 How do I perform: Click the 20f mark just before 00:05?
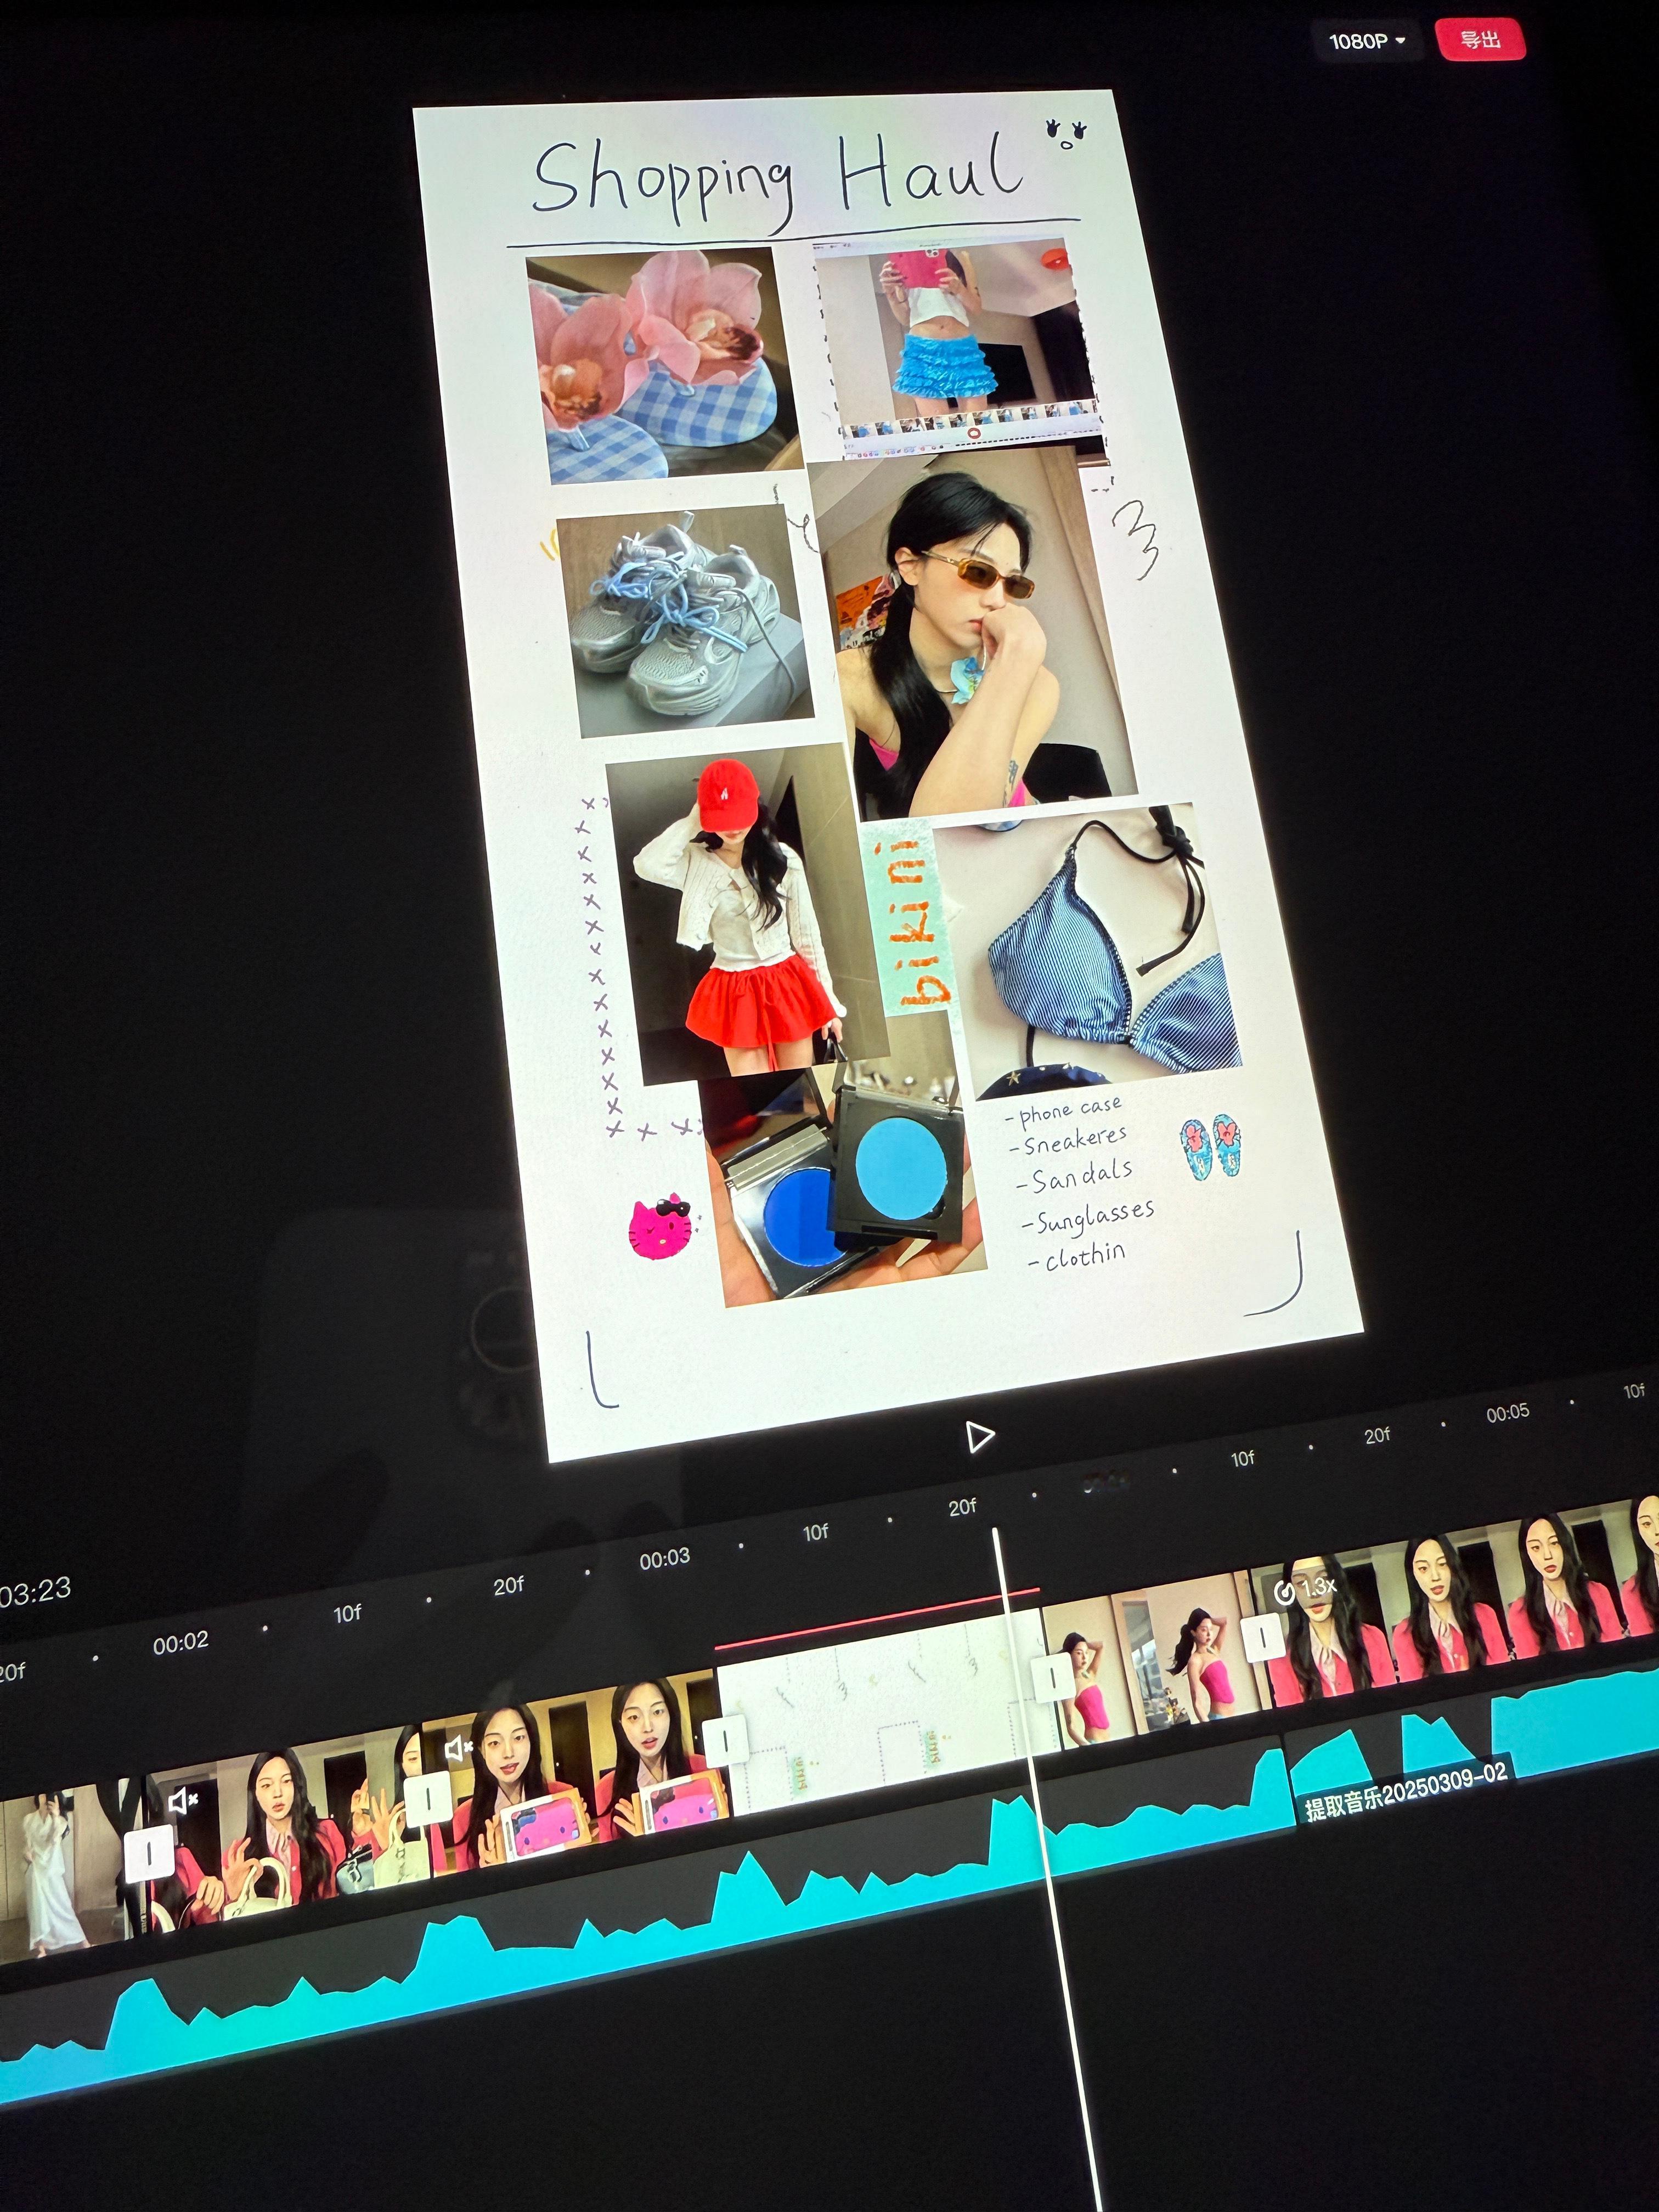[x=1377, y=1435]
